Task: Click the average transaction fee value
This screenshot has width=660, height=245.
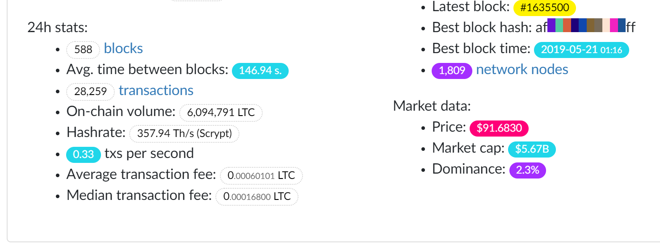Action: [x=261, y=175]
